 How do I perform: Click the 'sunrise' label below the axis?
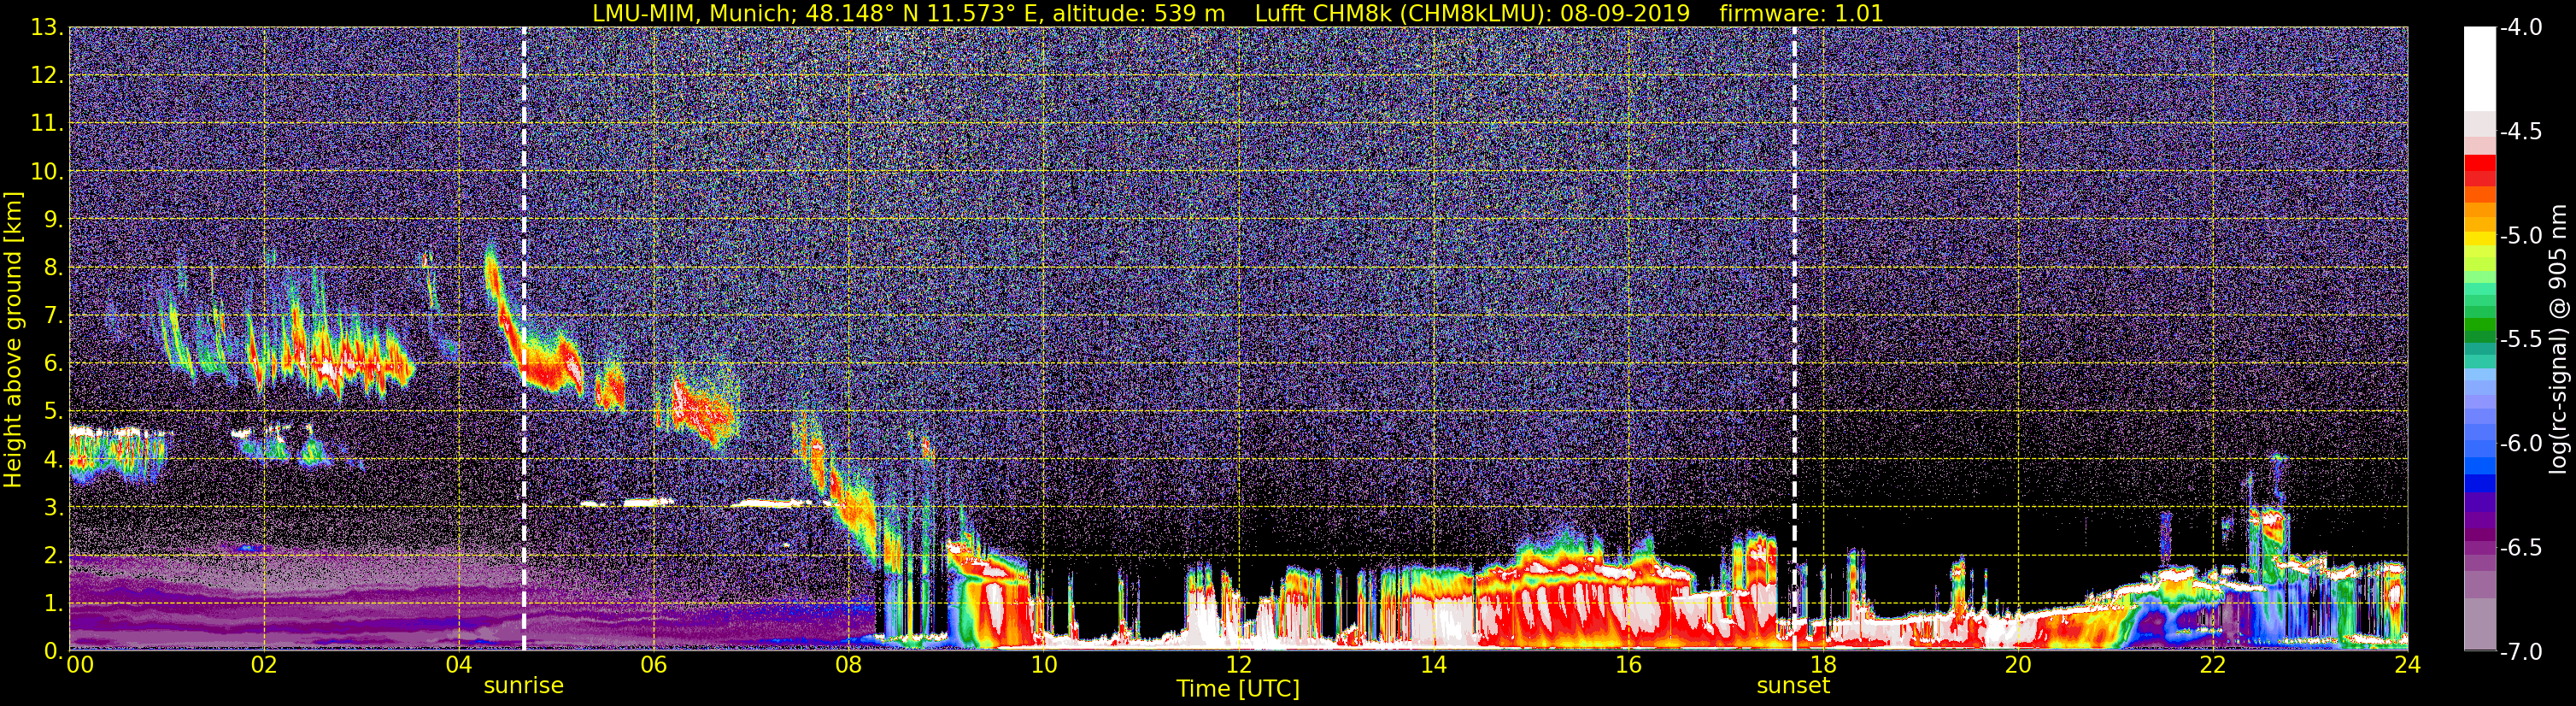(x=523, y=686)
